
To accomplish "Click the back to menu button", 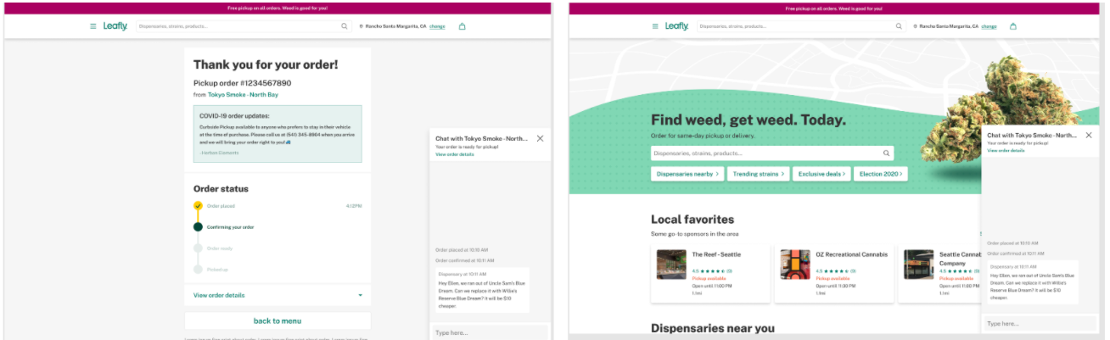I will [277, 320].
